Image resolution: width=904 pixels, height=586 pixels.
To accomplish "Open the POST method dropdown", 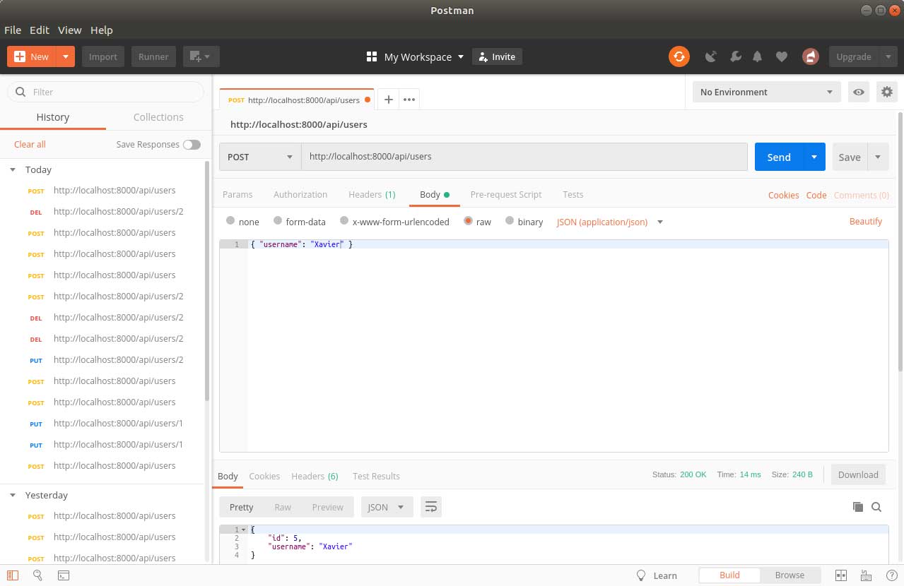I will click(259, 157).
